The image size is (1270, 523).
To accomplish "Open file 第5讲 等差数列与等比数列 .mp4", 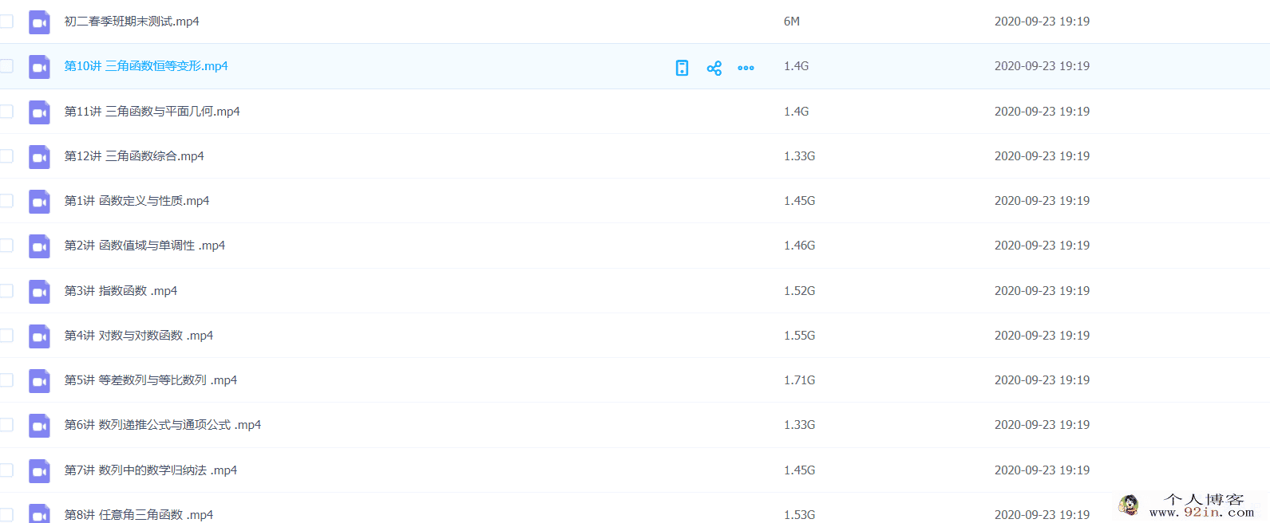I will [x=151, y=380].
